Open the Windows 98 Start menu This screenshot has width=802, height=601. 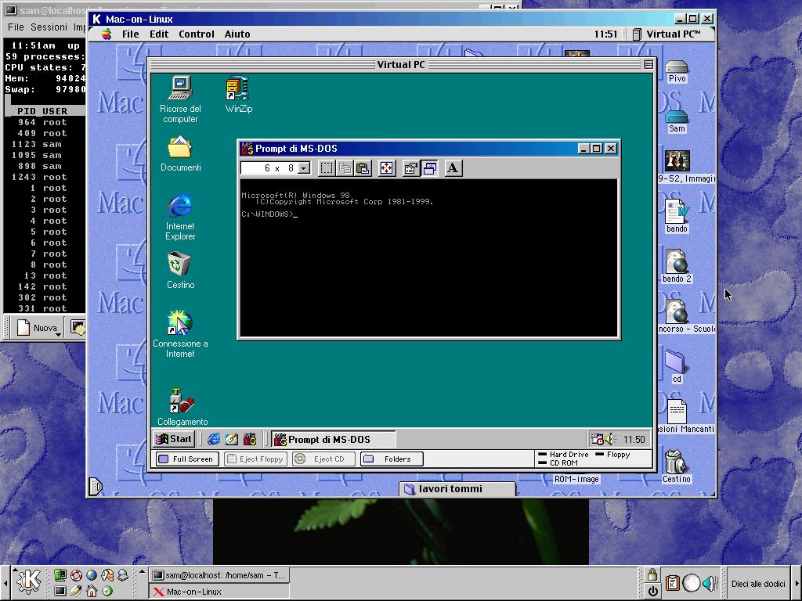[173, 439]
